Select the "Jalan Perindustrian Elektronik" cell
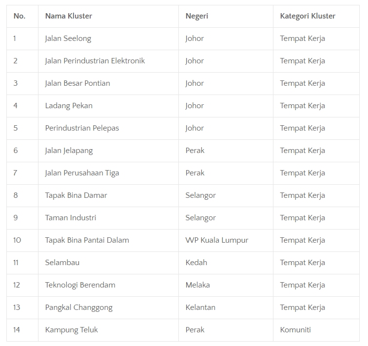 pos(95,61)
